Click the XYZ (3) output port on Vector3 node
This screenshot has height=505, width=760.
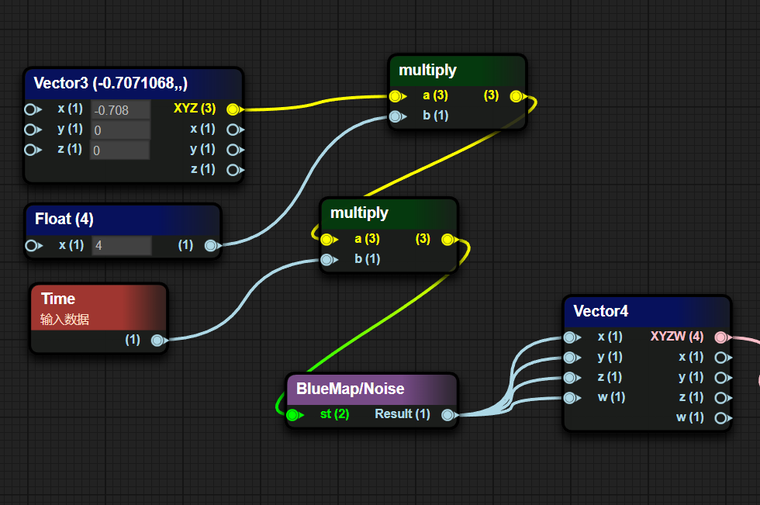pyautogui.click(x=233, y=109)
